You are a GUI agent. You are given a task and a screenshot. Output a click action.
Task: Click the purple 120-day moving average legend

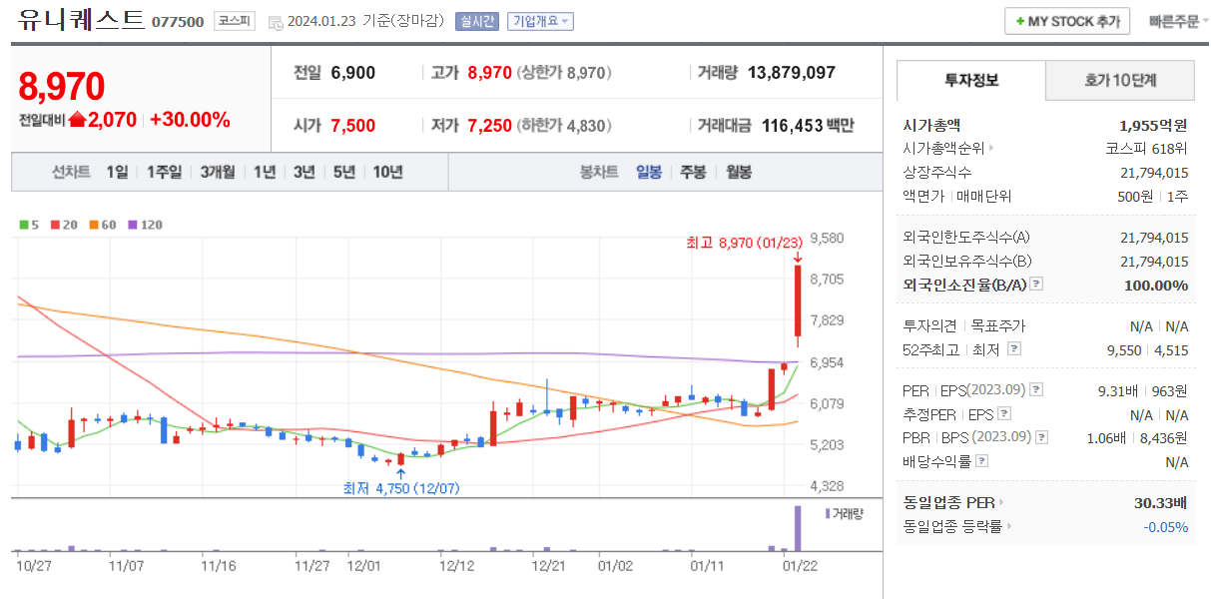pos(145,226)
